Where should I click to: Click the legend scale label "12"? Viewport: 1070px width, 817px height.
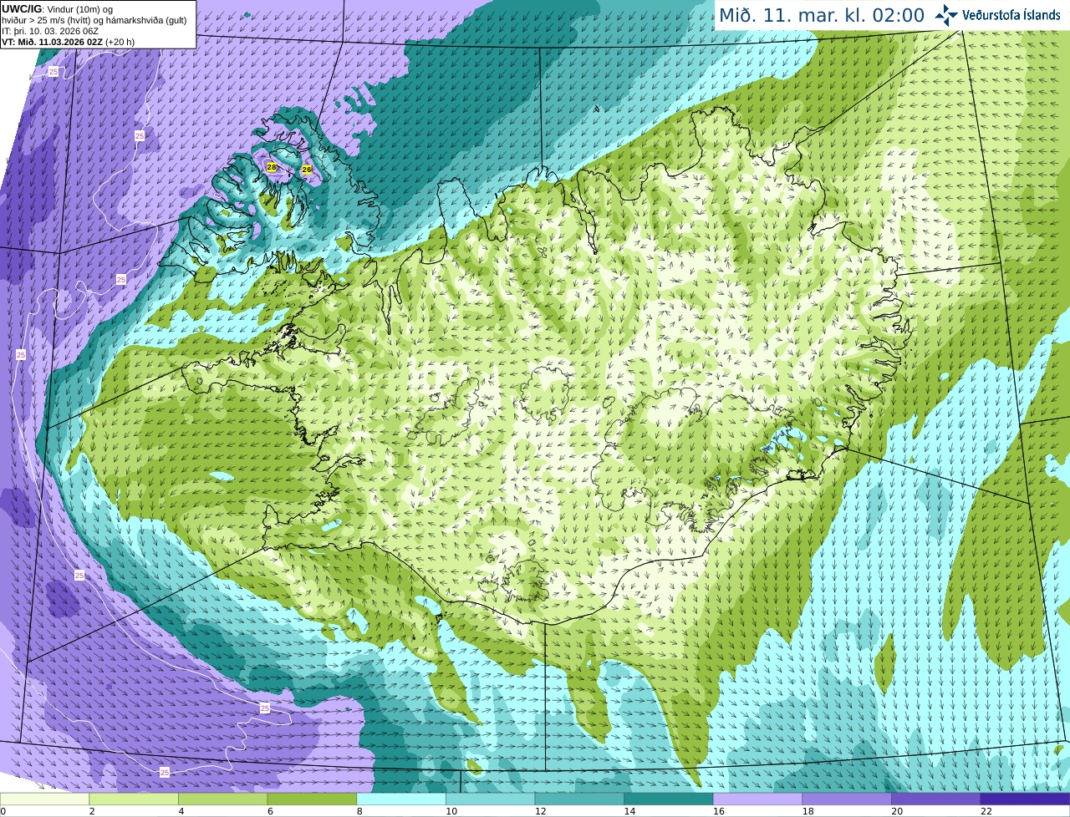point(541,811)
